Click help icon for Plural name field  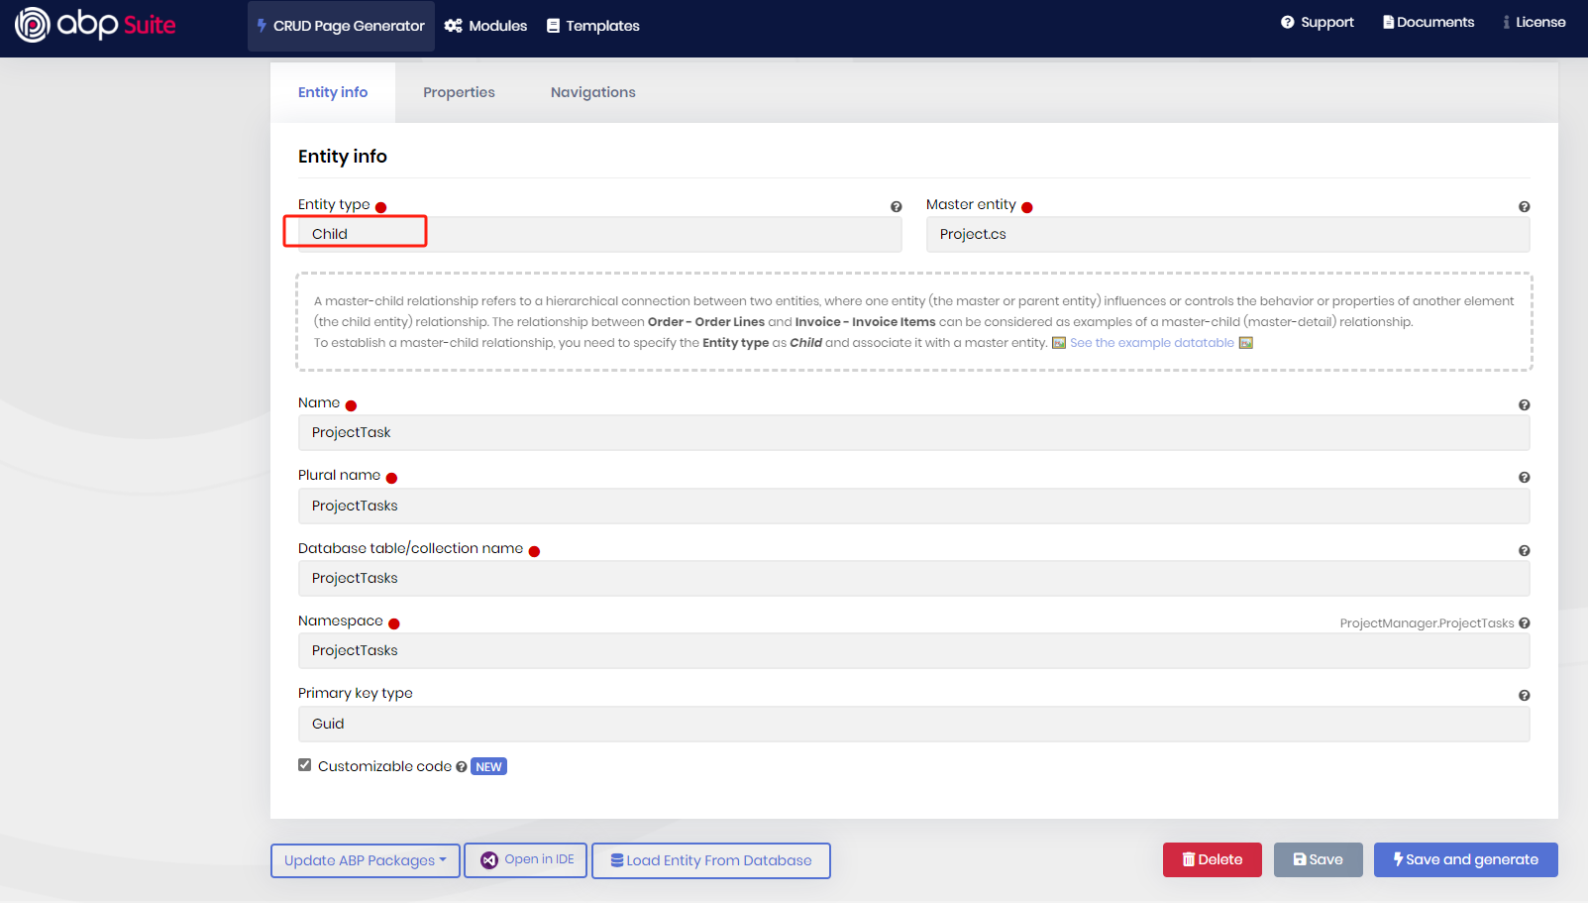(1524, 478)
